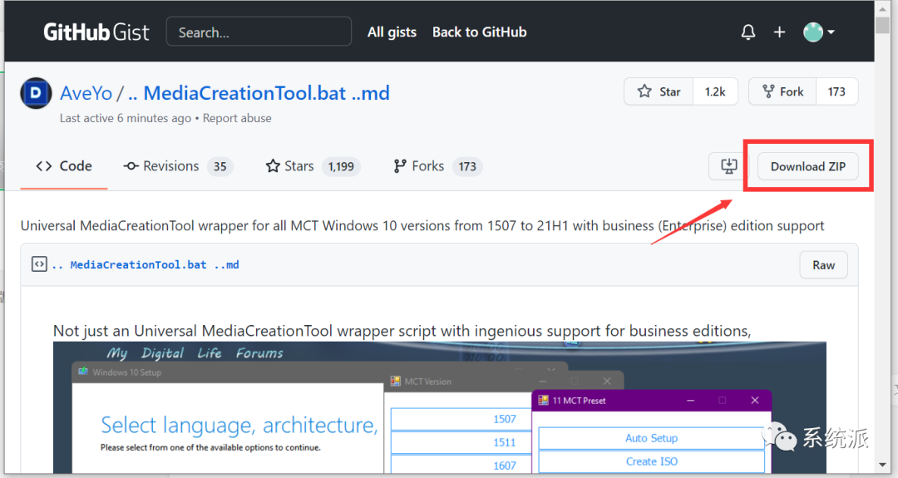Click the Download ZIP button
Image resolution: width=898 pixels, height=478 pixels.
click(807, 166)
